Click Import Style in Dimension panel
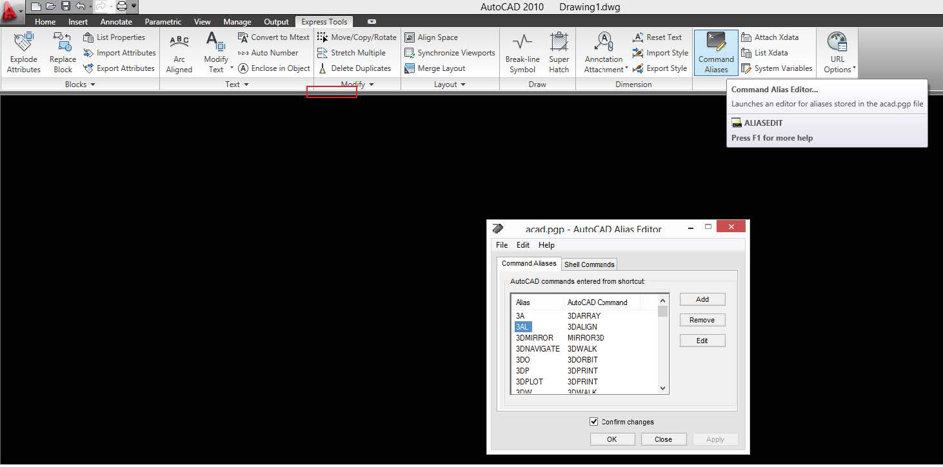Screen dimensions: 943x467 coord(660,53)
